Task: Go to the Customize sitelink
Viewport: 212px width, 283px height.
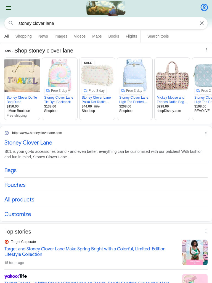Action: [18, 214]
